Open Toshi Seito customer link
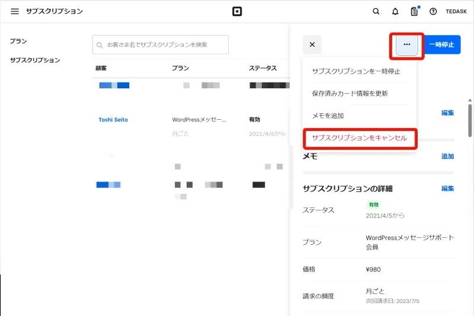 (113, 120)
